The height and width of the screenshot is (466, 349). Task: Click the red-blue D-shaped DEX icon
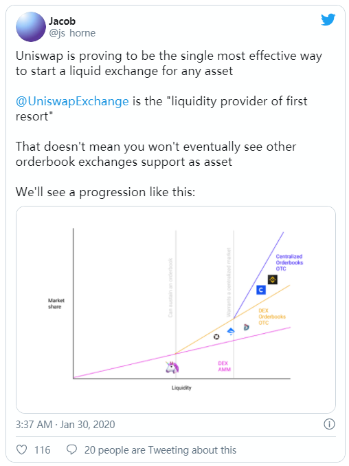point(246,327)
